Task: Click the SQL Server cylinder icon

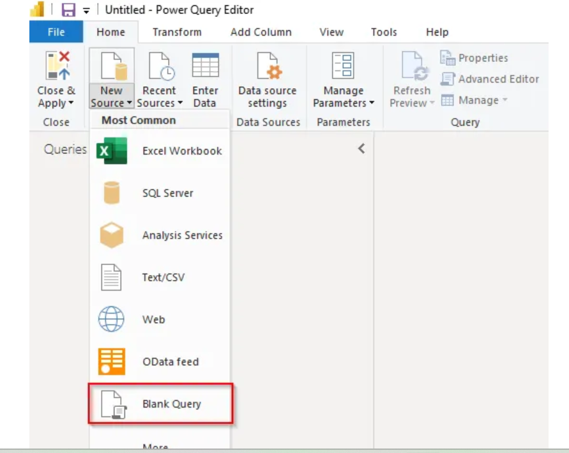Action: (x=111, y=193)
